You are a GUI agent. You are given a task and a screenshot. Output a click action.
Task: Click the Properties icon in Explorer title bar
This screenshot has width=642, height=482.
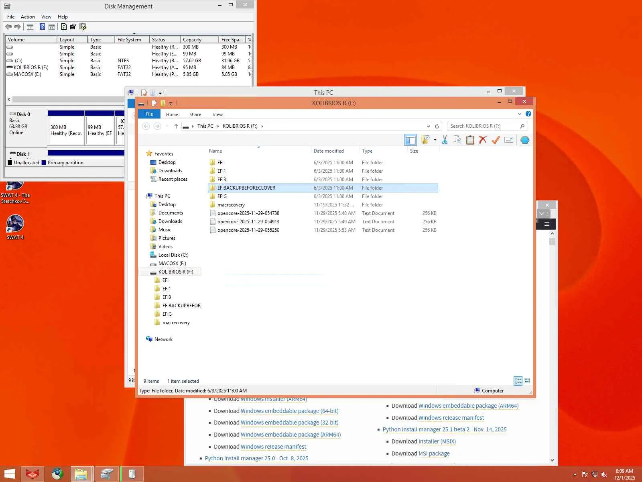pos(154,103)
